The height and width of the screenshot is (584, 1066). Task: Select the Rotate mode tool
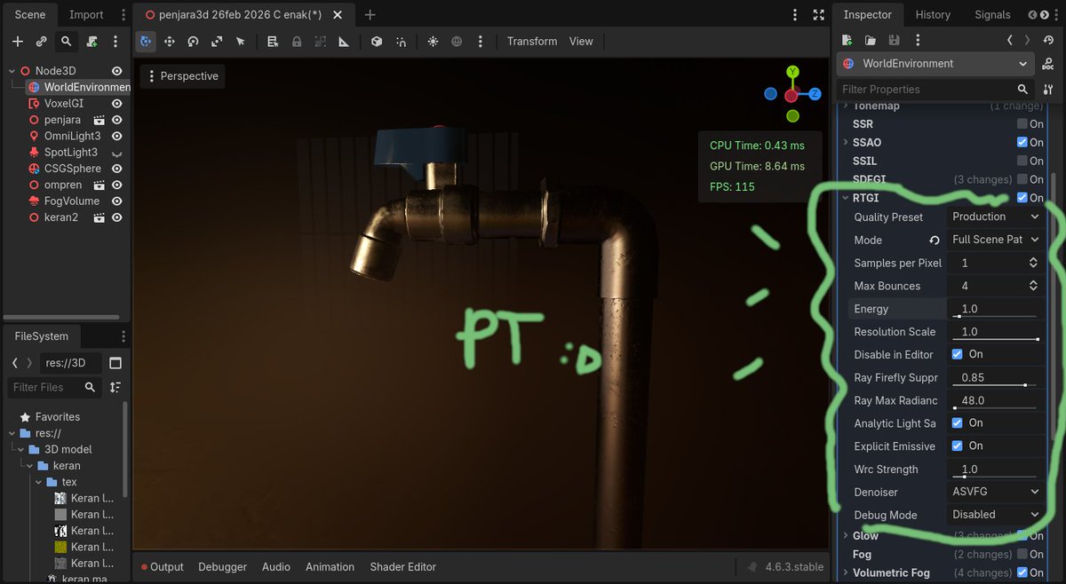point(193,42)
